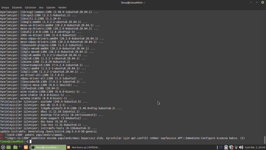
Task: Switch to Yeni konu aç ShiftDel Firefox window
Action: (84, 147)
